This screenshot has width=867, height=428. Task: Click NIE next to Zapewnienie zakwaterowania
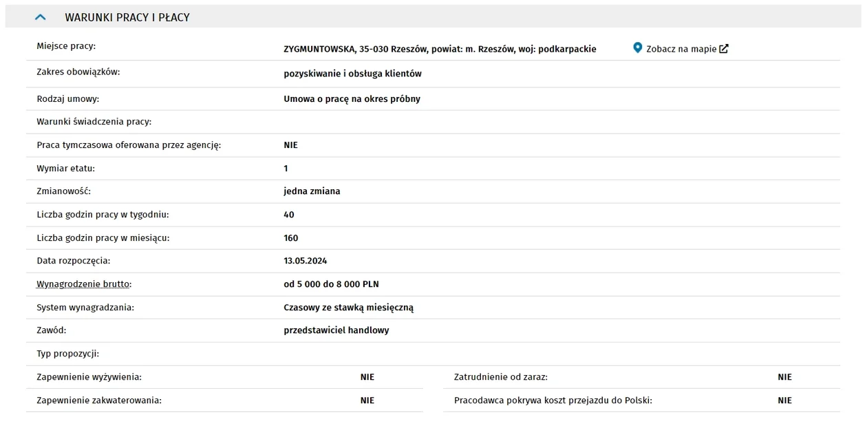367,400
